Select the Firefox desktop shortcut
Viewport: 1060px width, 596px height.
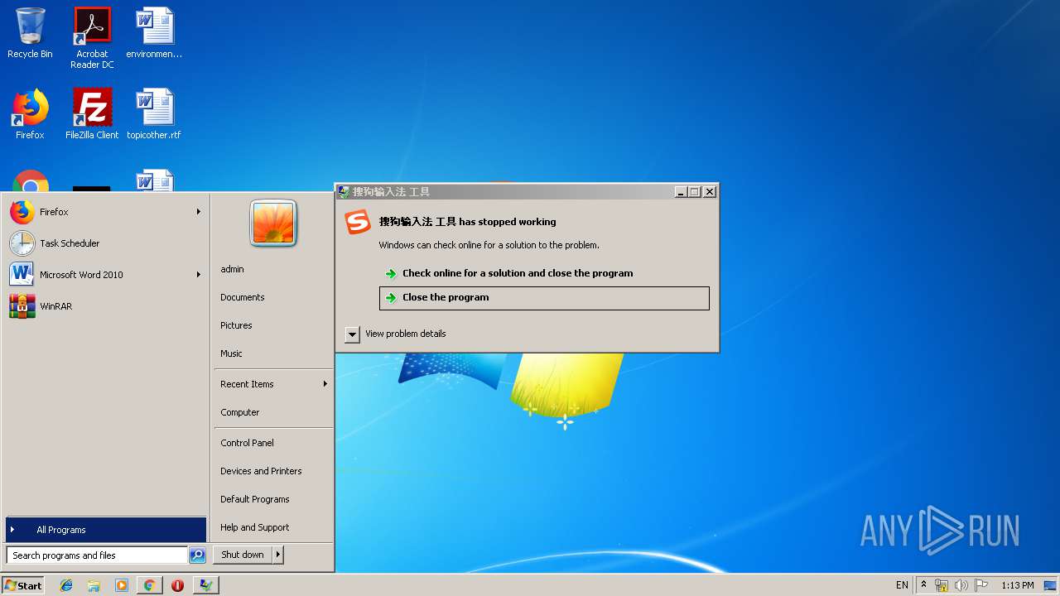click(30, 114)
